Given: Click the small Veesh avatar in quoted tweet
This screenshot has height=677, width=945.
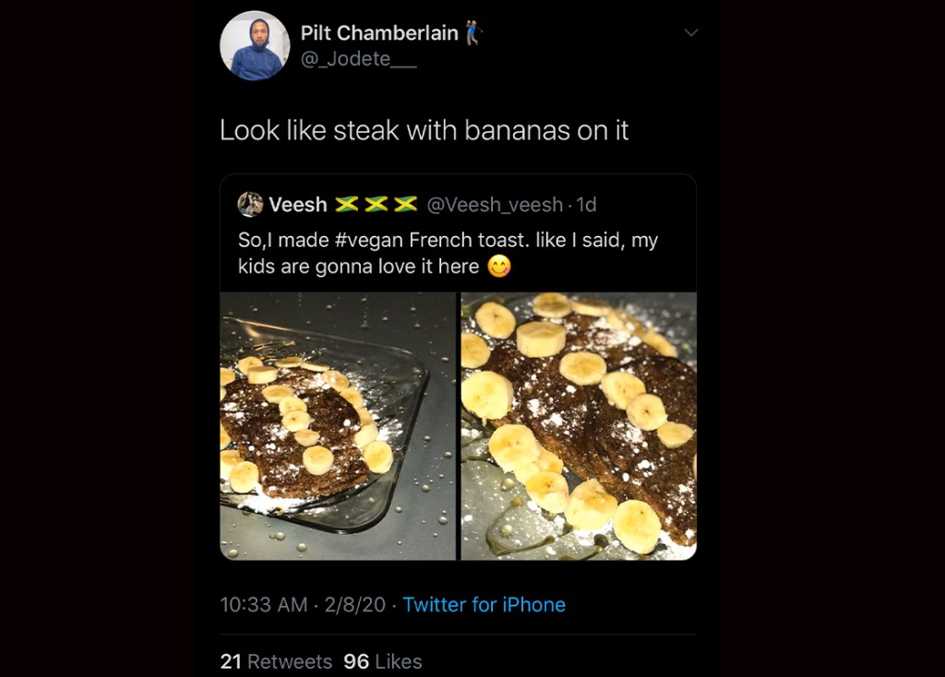Looking at the screenshot, I should 250,204.
